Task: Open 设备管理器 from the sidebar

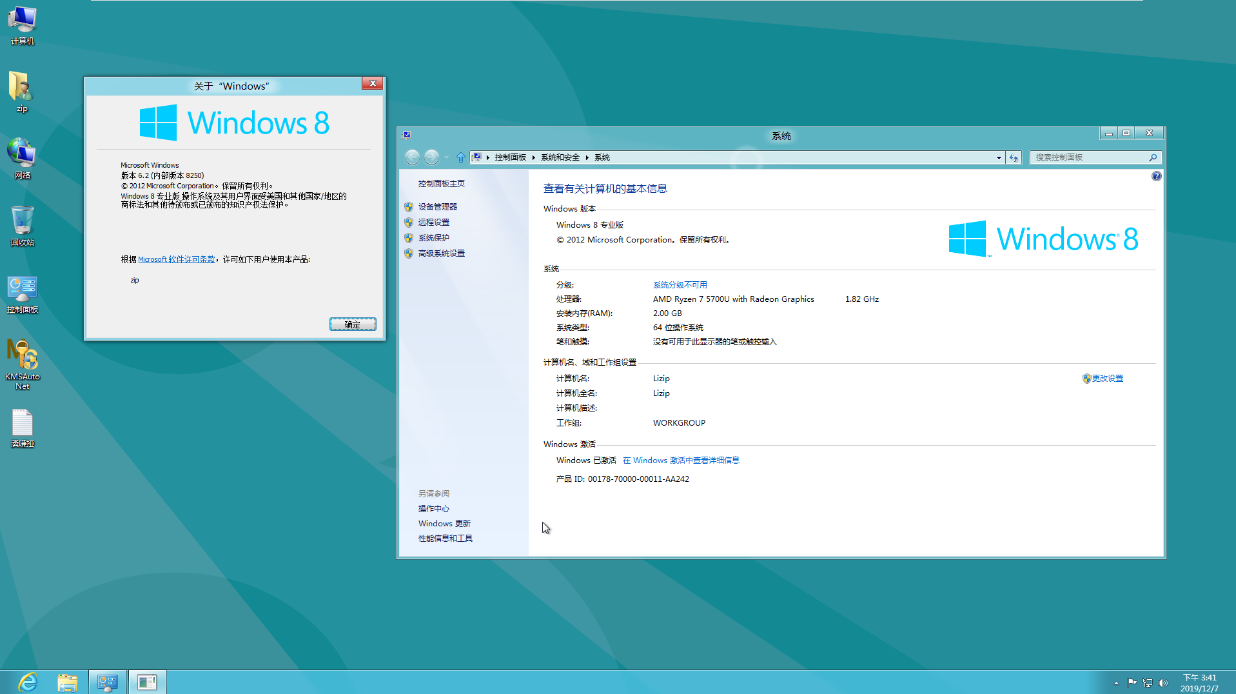Action: tap(437, 207)
